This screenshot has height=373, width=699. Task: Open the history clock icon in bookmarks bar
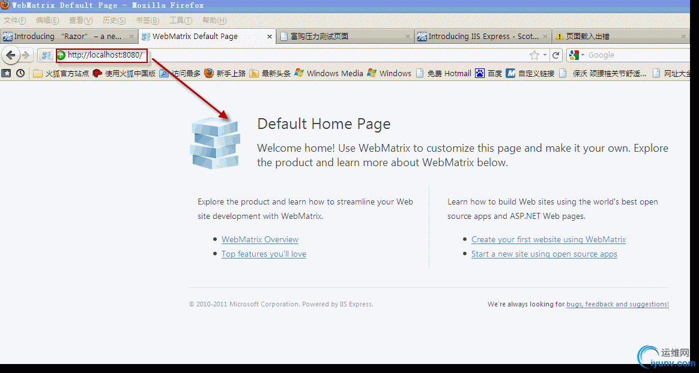(x=20, y=73)
